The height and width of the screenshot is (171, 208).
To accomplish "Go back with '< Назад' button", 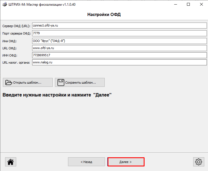I will [x=86, y=162].
